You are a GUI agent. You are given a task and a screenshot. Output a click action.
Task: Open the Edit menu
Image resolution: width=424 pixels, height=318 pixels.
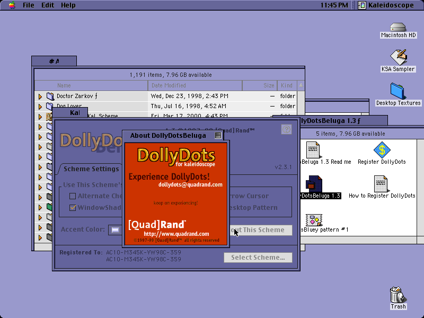pyautogui.click(x=48, y=5)
